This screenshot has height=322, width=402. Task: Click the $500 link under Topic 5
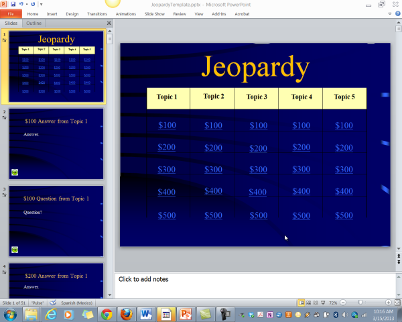[x=344, y=215]
